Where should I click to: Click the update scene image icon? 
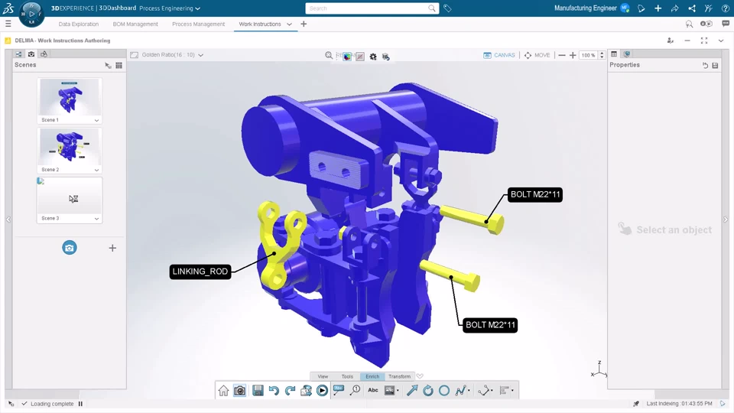[306, 391]
